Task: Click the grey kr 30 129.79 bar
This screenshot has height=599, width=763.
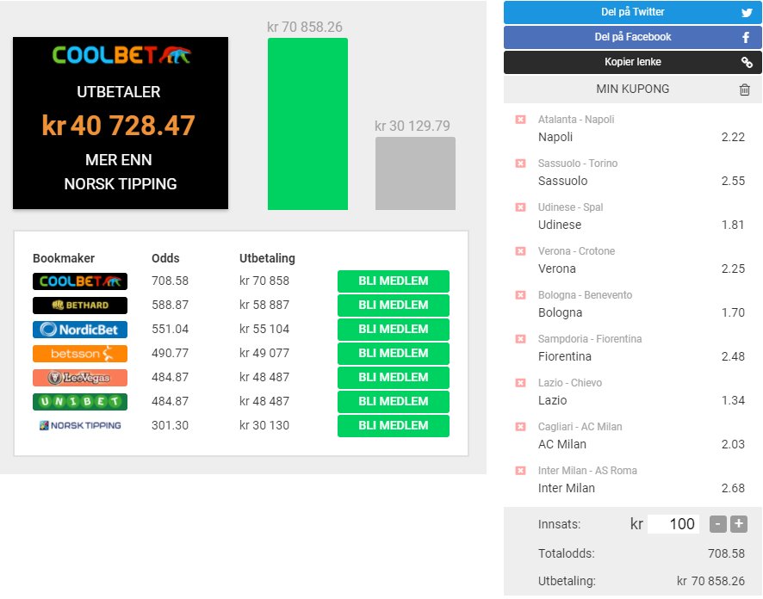Action: (x=415, y=174)
